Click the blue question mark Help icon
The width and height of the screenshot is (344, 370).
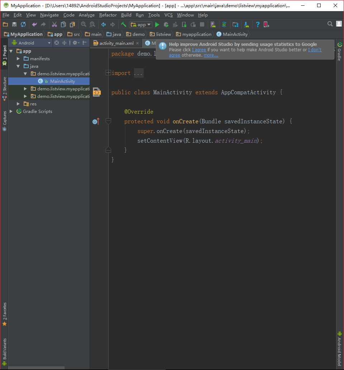pos(258,24)
